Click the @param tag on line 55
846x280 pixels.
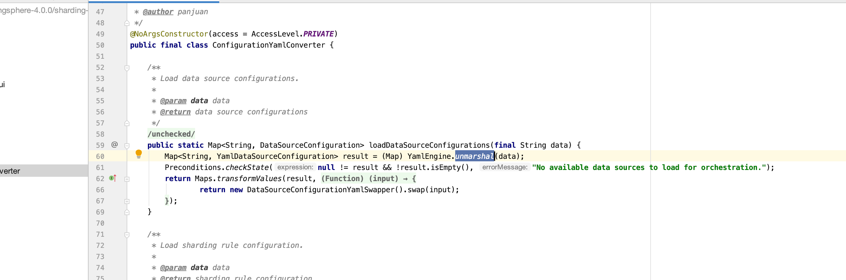(173, 101)
